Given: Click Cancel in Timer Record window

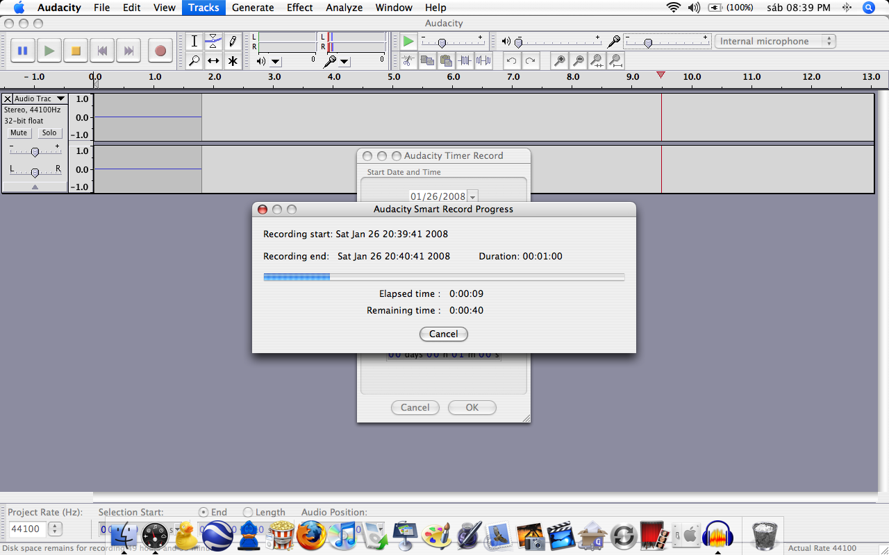Looking at the screenshot, I should [415, 407].
